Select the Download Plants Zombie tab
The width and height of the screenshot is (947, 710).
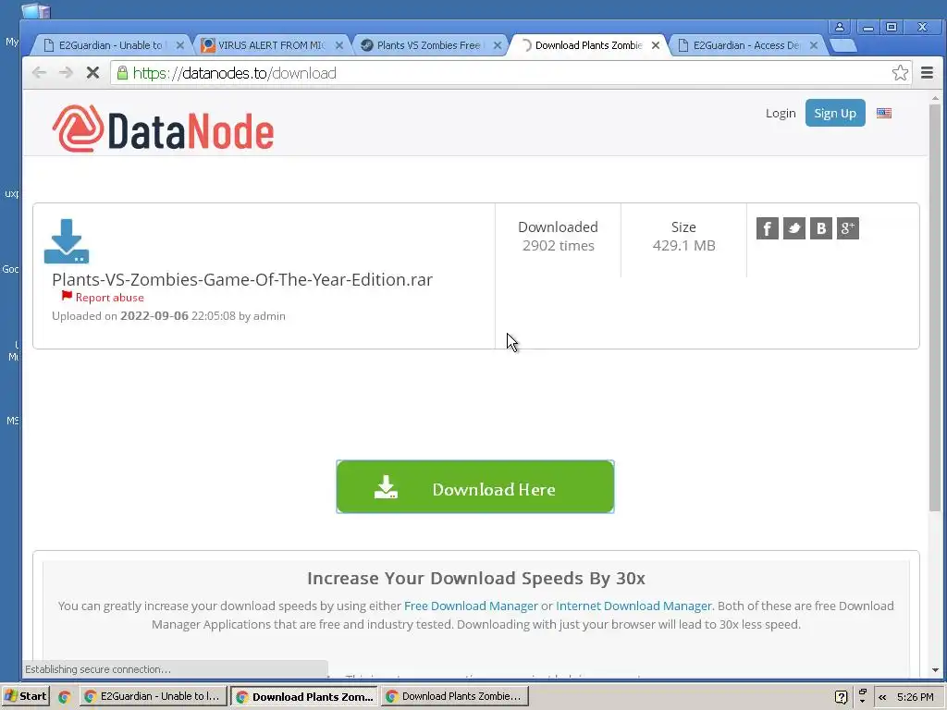(587, 45)
